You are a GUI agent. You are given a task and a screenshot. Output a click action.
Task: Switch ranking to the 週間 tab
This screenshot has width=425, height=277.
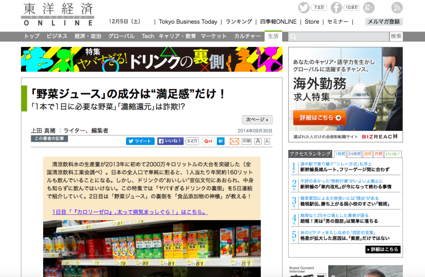coord(367,154)
